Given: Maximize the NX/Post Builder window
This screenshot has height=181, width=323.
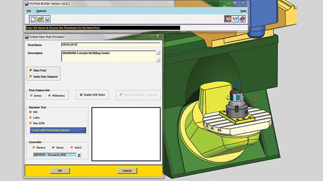Looking at the screenshot, I should (x=234, y=3).
